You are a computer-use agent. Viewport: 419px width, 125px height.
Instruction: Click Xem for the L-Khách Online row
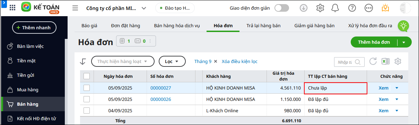click(384, 111)
